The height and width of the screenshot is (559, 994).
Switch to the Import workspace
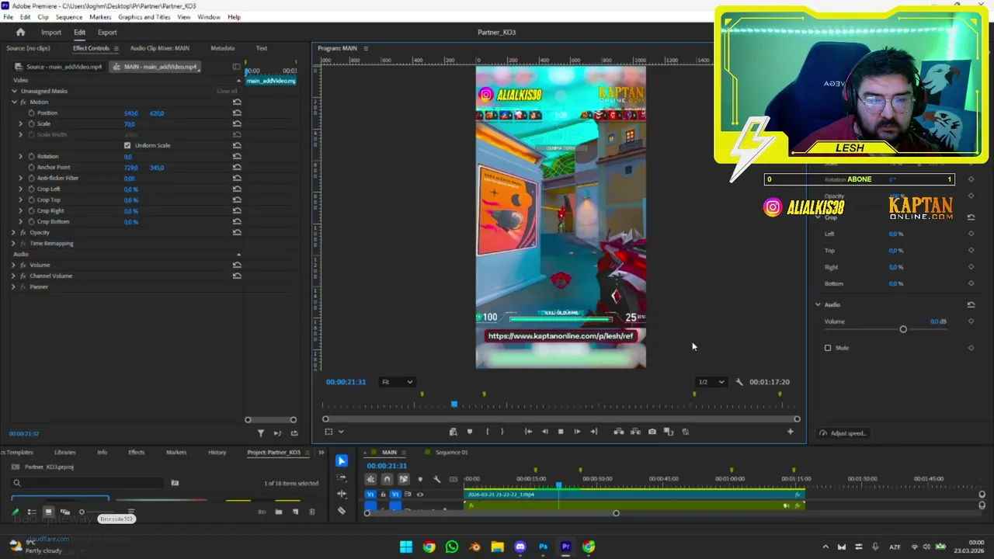pos(51,33)
